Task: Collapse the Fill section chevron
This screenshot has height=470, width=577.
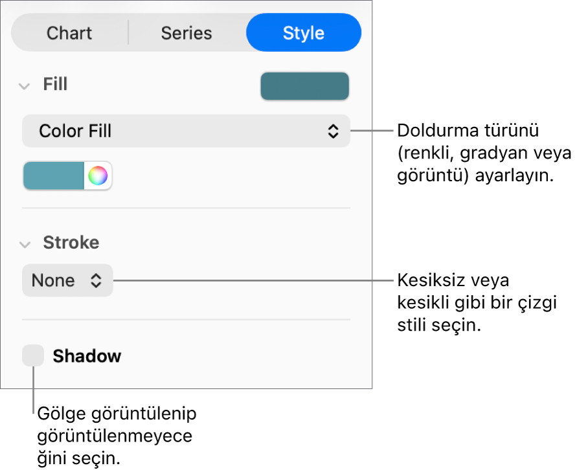Action: 25,85
